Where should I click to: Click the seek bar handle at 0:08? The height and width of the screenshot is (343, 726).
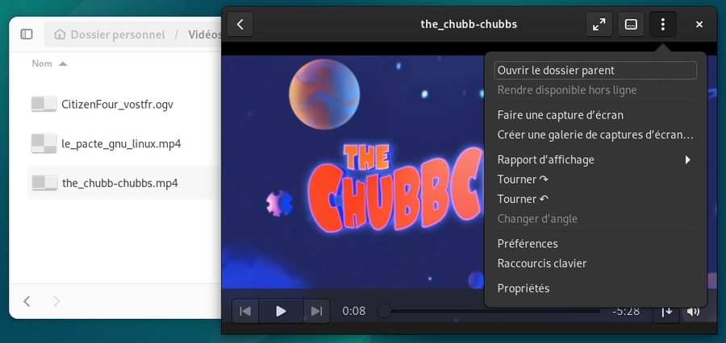point(384,312)
